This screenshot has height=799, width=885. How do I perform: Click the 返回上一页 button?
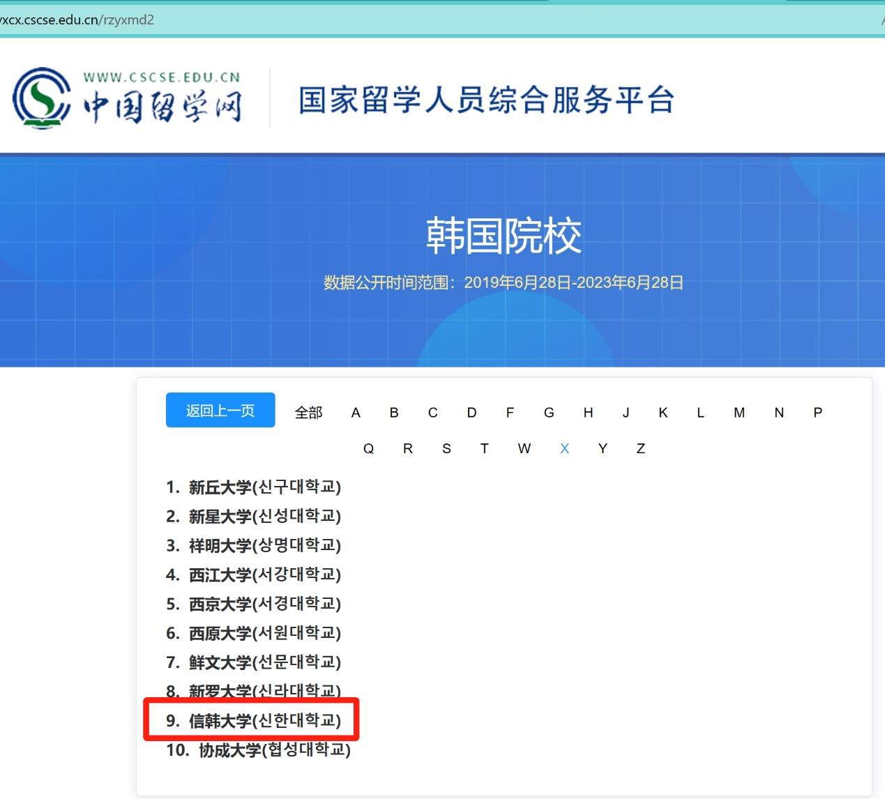(x=220, y=411)
